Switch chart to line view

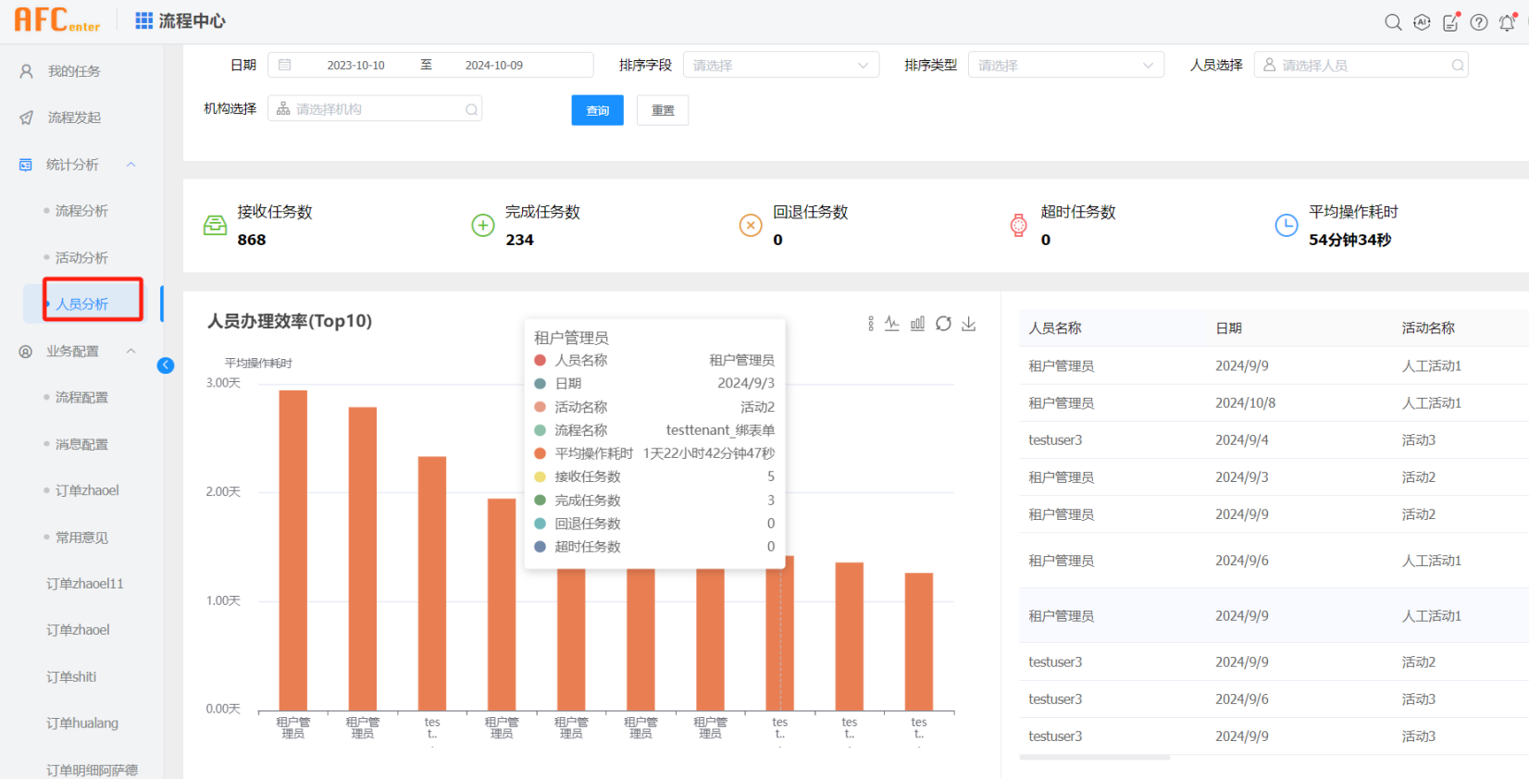tap(892, 324)
